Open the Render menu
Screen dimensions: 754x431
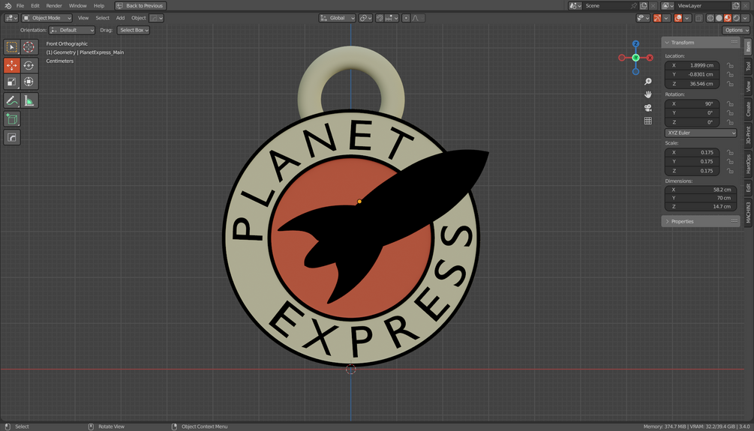tap(54, 6)
